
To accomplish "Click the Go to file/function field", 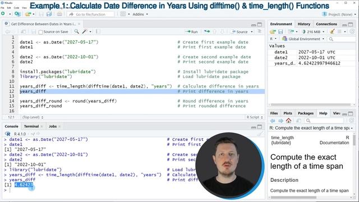I will pyautogui.click(x=91, y=14).
